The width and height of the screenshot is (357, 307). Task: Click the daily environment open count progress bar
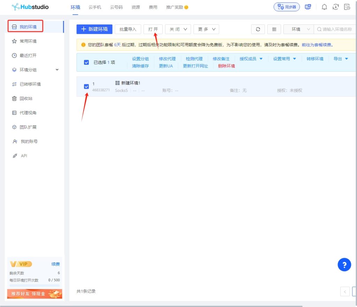coord(35,285)
